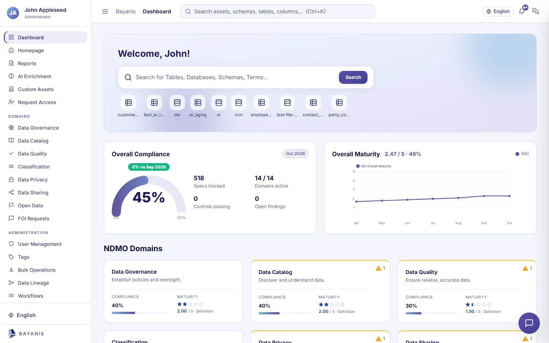Open the party_co... table shortcut icon
Screen dimensions: 549x343
click(339, 103)
